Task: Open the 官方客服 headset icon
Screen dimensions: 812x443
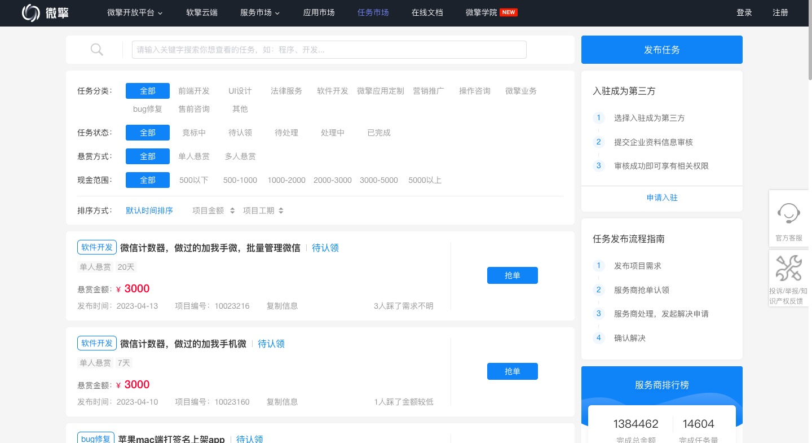Action: pyautogui.click(x=788, y=213)
